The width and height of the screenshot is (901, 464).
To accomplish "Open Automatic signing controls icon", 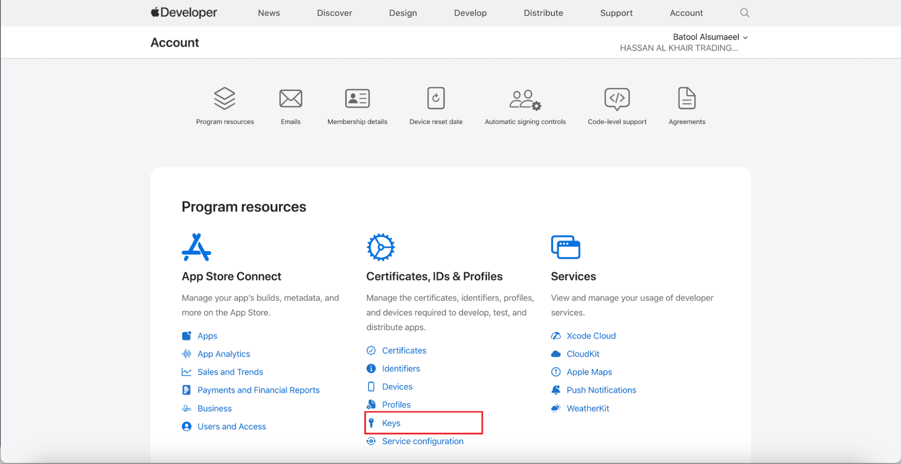I will click(x=525, y=99).
